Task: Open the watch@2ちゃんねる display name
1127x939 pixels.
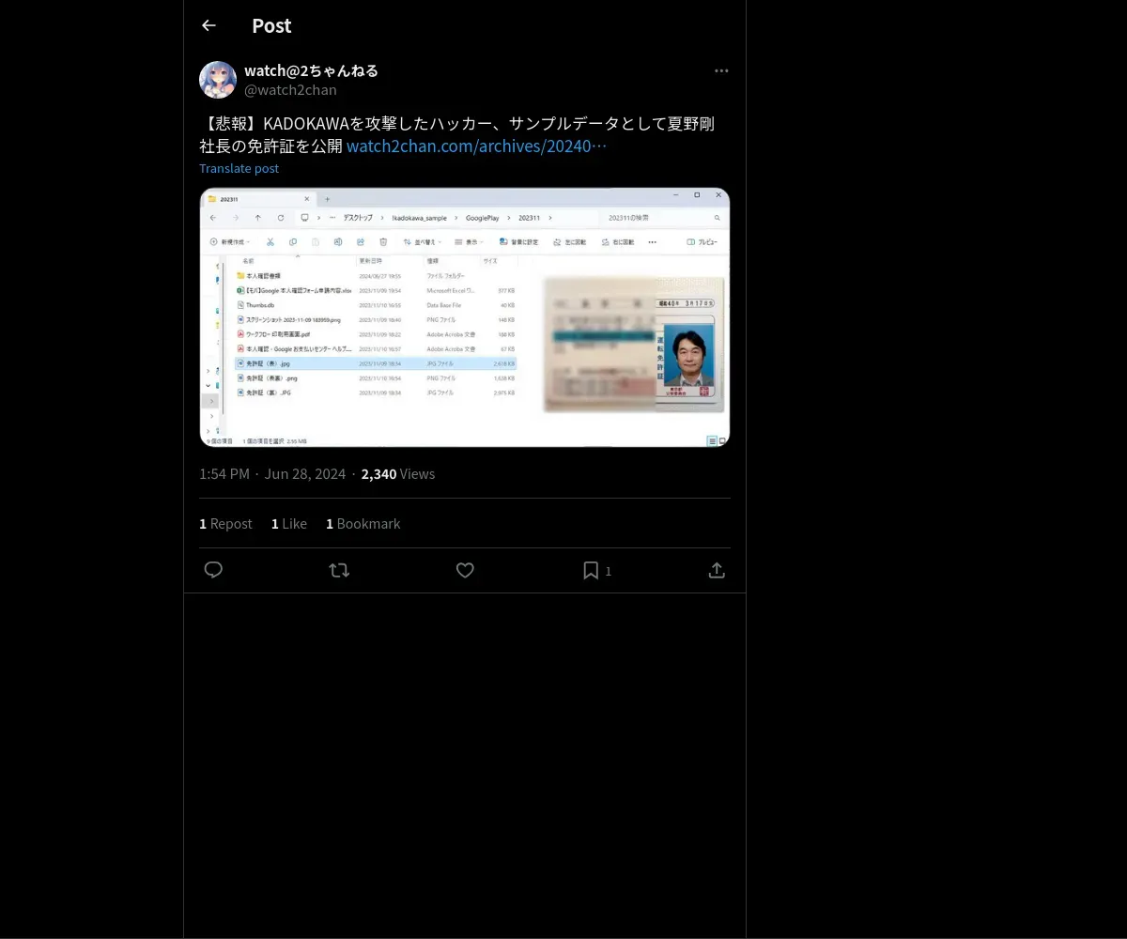Action: coord(311,70)
